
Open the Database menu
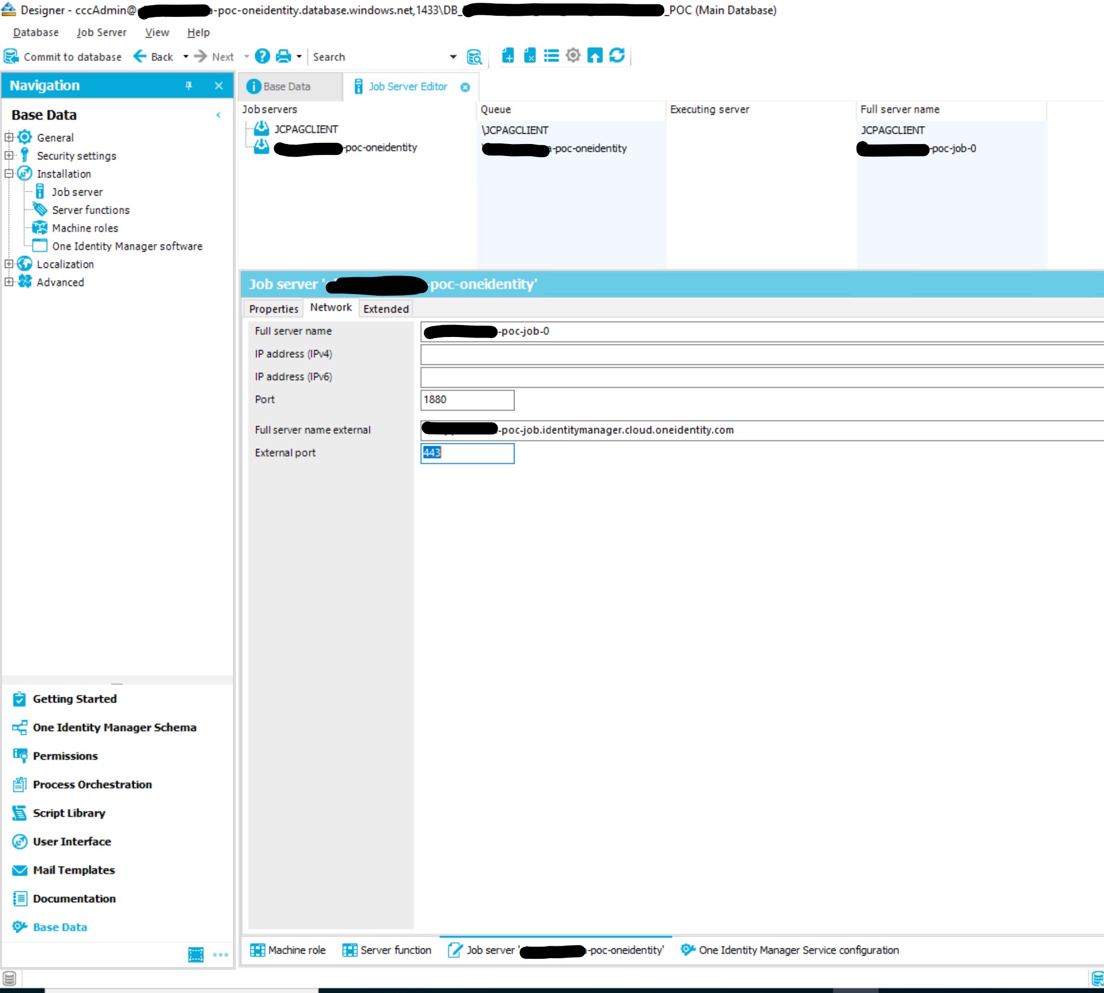point(36,33)
